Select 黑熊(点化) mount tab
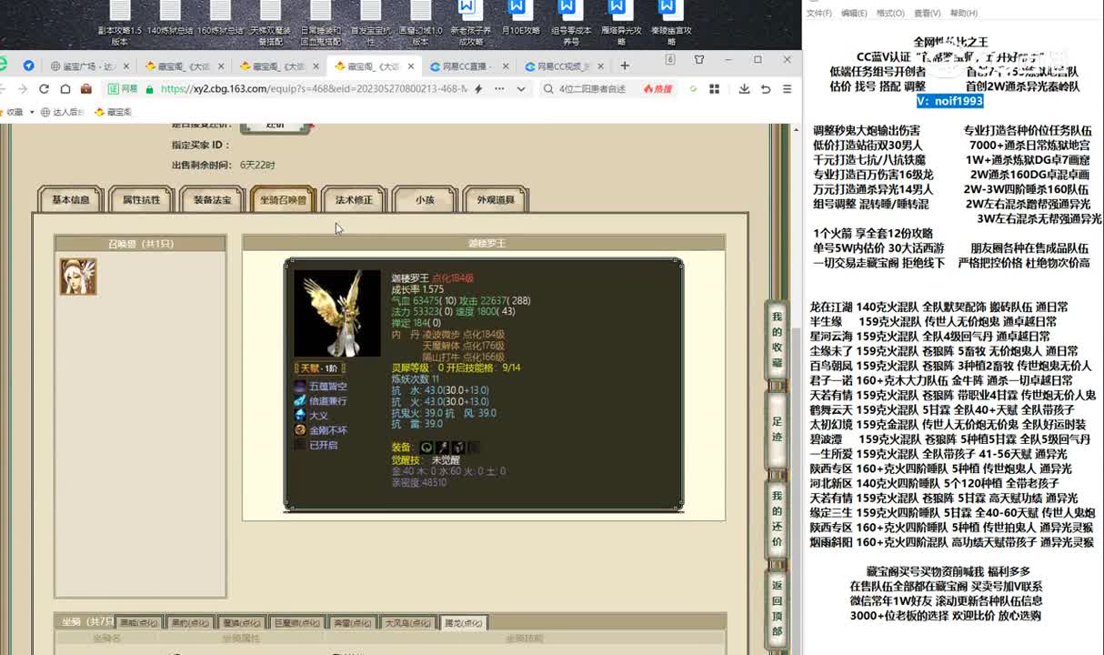The width and height of the screenshot is (1104, 655). point(139,623)
